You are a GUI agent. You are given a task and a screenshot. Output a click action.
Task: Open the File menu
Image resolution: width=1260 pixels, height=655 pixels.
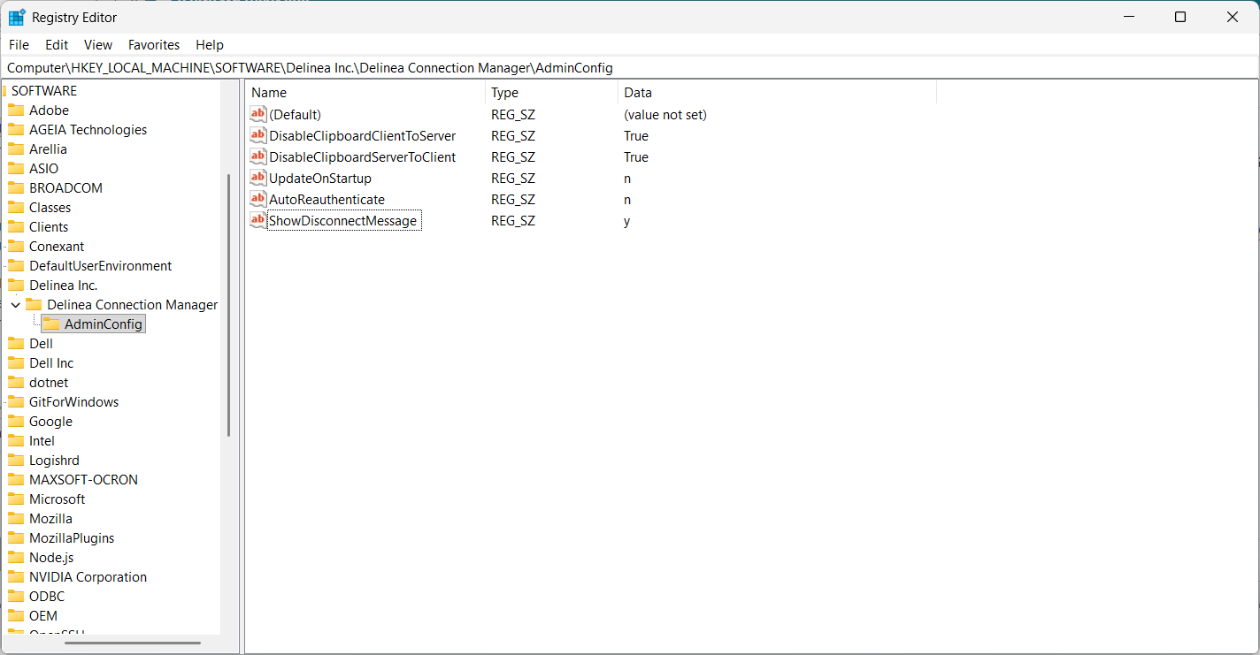19,45
